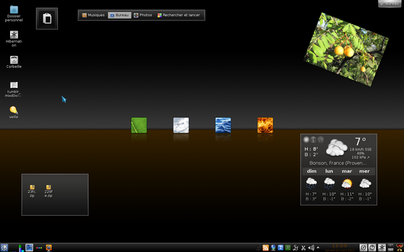Click the three colored dots activities icon

click(x=39, y=248)
